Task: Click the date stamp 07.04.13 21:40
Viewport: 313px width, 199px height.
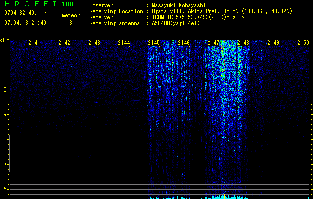Action: pyautogui.click(x=25, y=23)
